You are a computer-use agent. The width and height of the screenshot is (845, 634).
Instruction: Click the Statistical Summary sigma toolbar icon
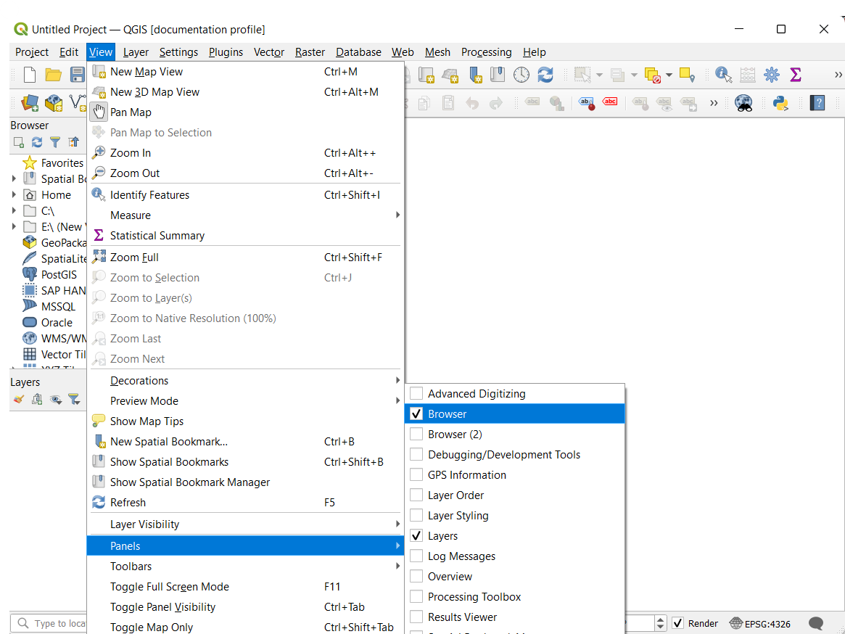(x=796, y=75)
